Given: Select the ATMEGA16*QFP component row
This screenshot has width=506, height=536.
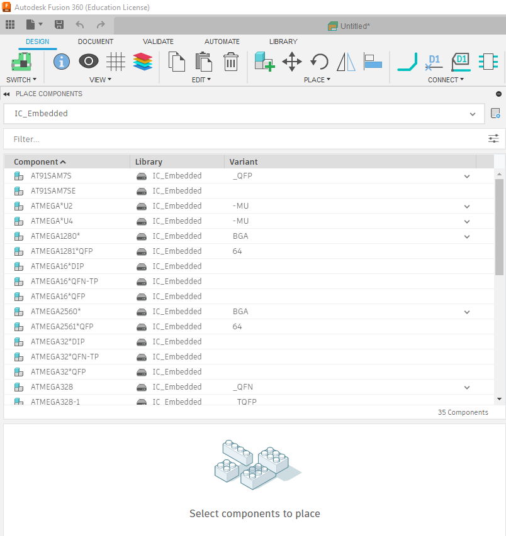Looking at the screenshot, I should [x=249, y=297].
